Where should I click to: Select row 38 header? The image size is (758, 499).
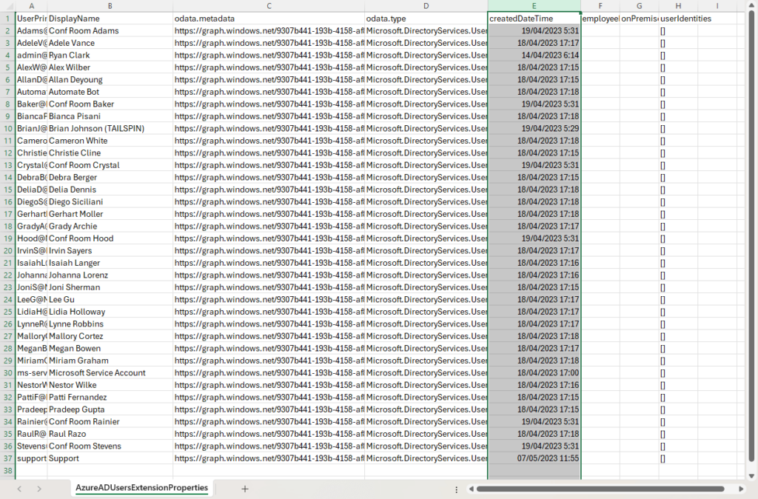tap(7, 470)
